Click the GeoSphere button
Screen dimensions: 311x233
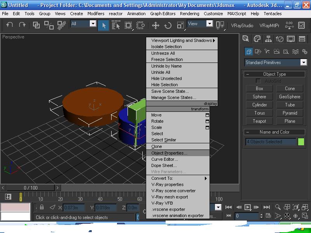point(290,97)
